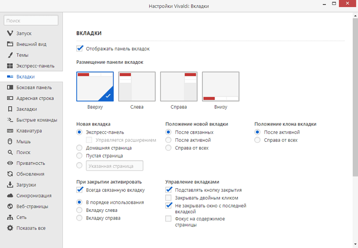Enable Закрывать двойным кликом checkbox
The height and width of the screenshot is (248, 358).
[x=169, y=197]
